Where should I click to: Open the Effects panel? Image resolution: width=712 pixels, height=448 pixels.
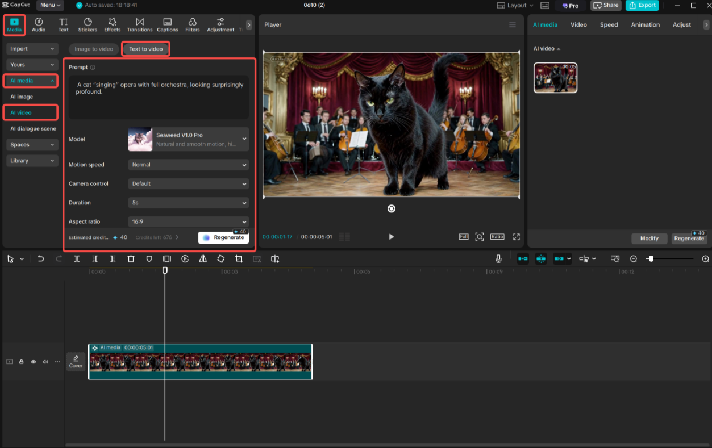pos(113,24)
